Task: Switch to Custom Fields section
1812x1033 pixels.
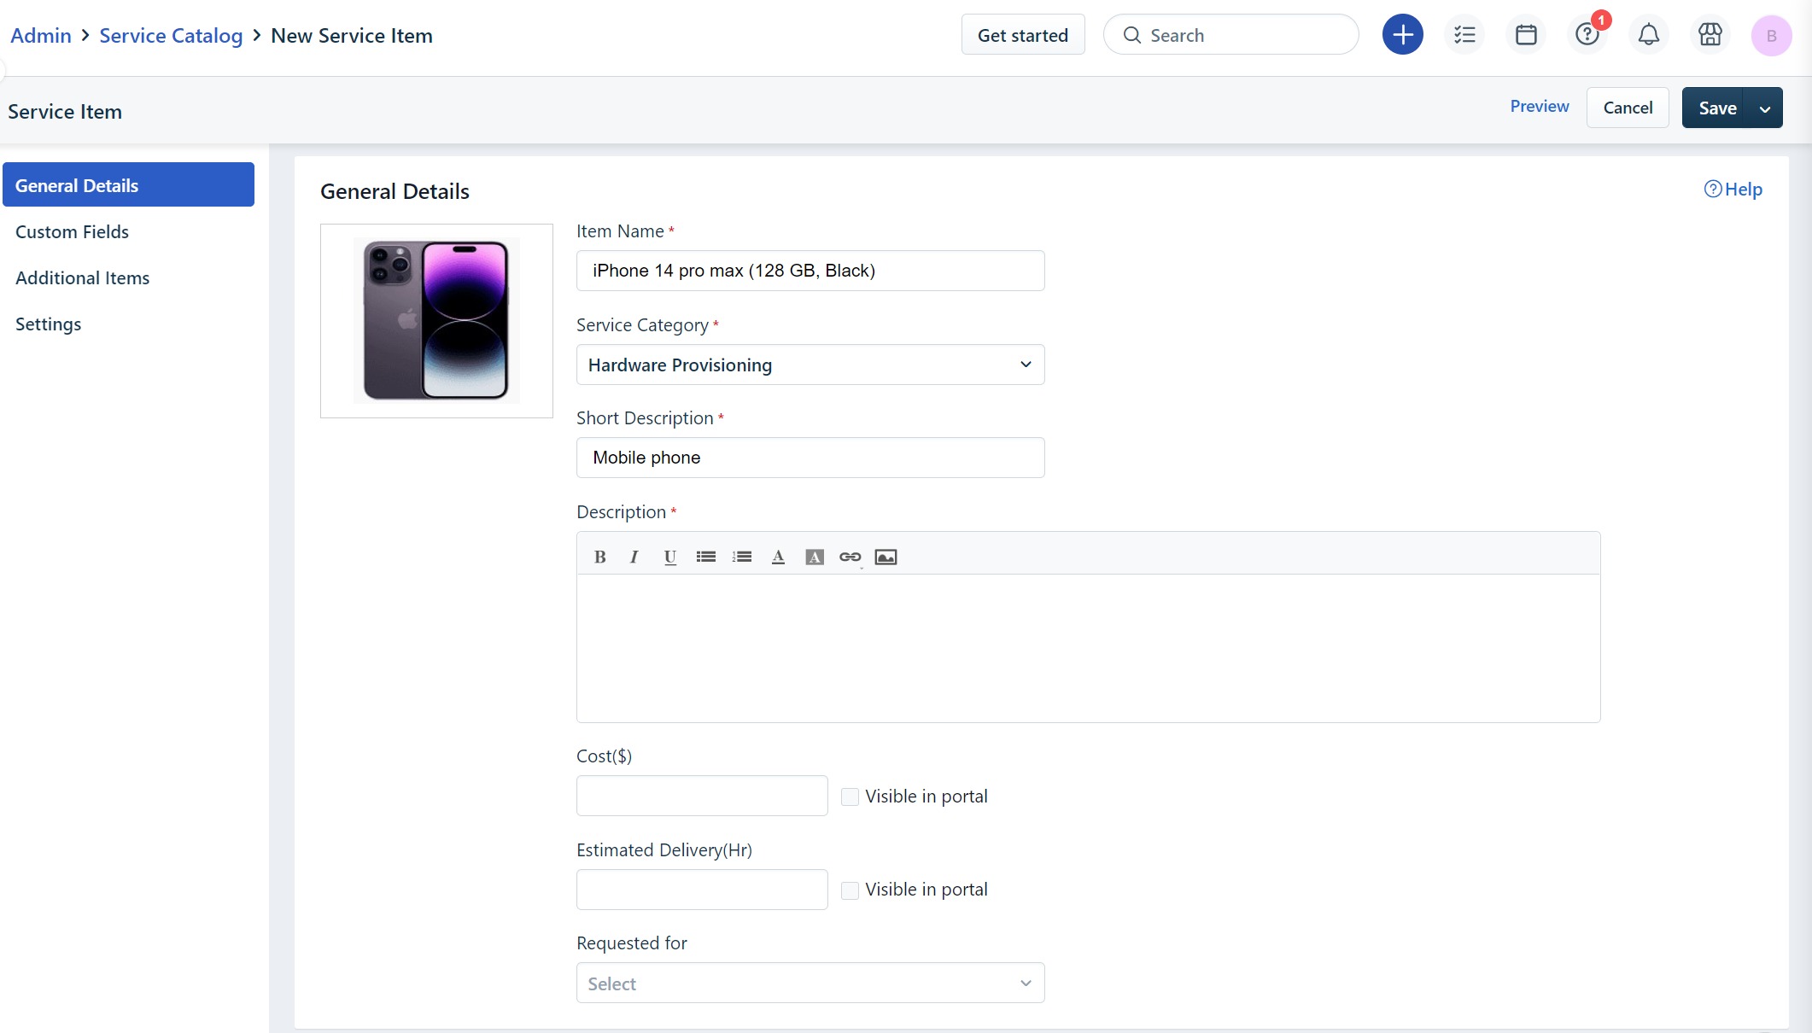Action: pyautogui.click(x=72, y=232)
